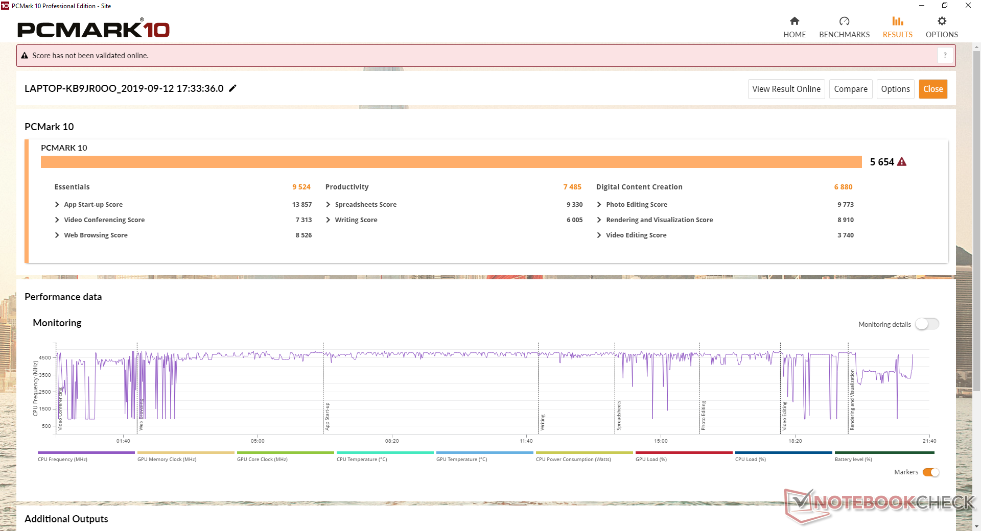Click the red warning triangle beside score 5 654
The image size is (981, 531).
[902, 162]
